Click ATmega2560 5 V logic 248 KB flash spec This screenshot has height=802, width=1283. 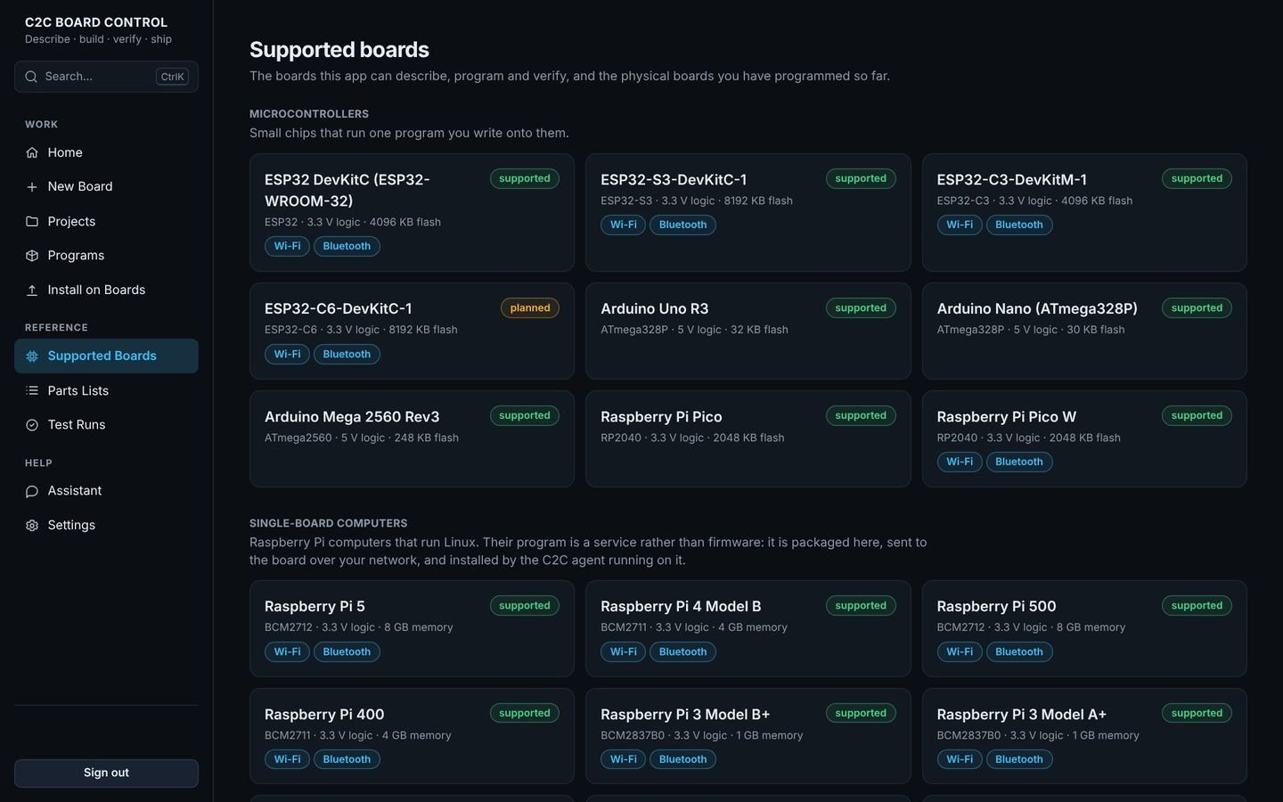pos(362,438)
